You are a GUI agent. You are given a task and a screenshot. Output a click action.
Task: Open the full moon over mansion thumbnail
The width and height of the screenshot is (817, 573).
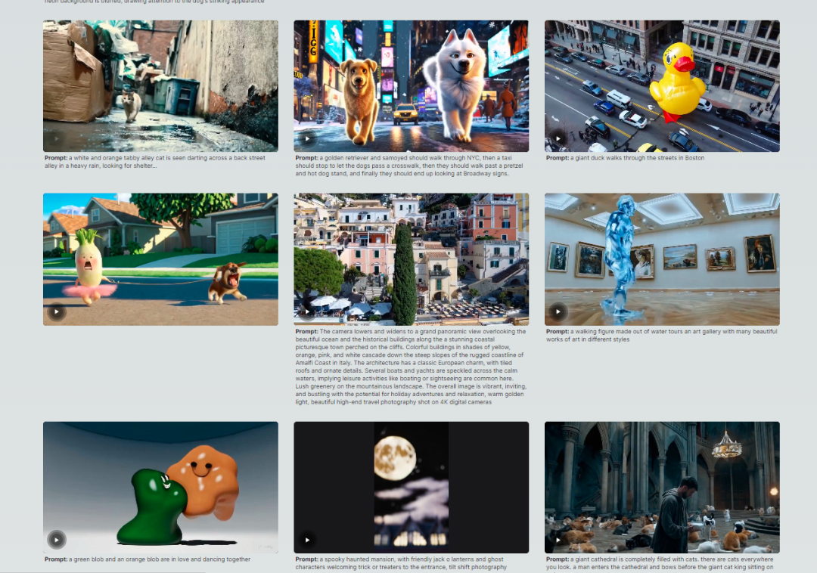point(411,488)
